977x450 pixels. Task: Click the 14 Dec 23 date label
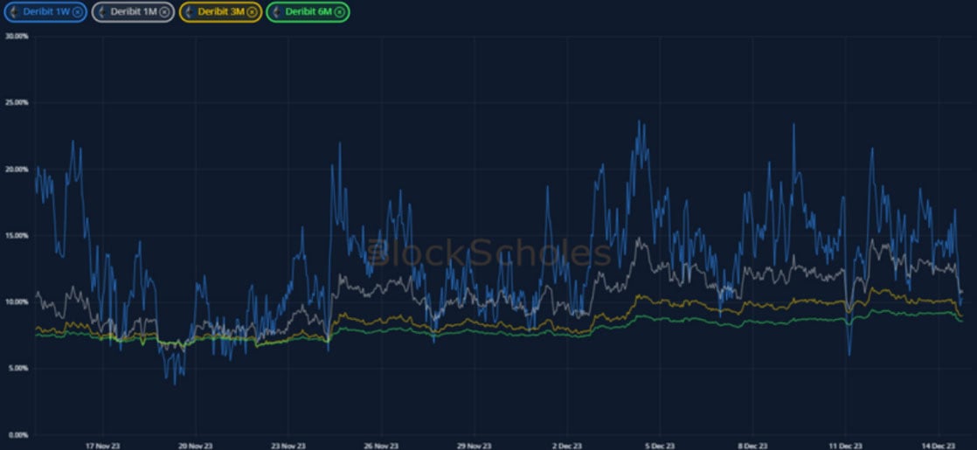click(937, 444)
